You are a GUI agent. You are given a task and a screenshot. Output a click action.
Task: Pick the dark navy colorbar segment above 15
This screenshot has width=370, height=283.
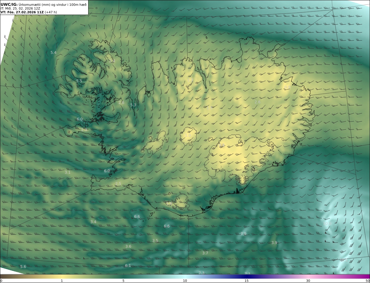(x=247, y=276)
